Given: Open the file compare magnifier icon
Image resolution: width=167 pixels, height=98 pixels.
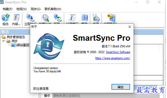Looking at the screenshot, I should click(45, 18).
